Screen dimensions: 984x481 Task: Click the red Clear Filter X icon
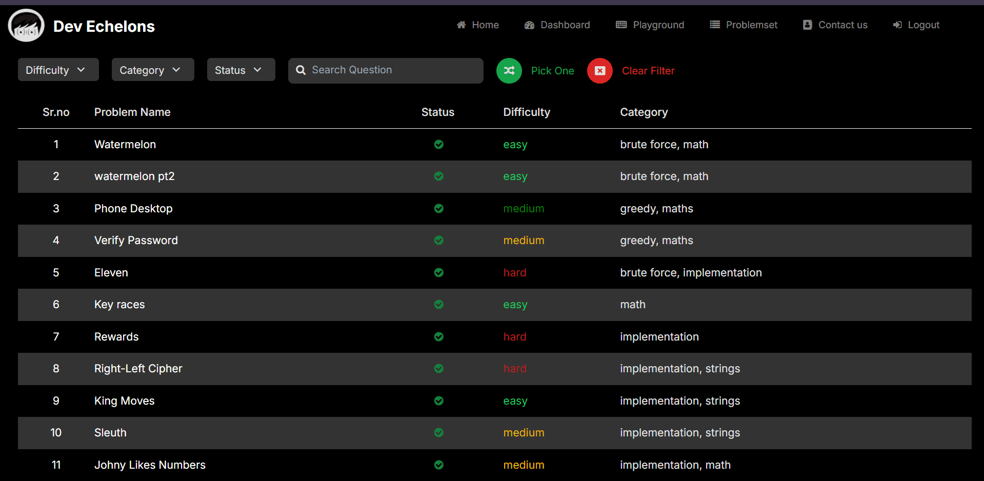[x=600, y=71]
